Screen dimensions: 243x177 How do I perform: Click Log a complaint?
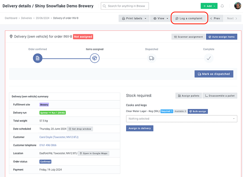point(189,18)
